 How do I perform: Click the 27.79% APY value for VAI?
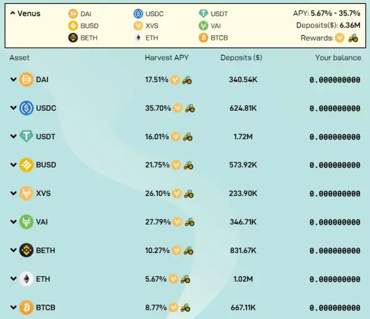[158, 222]
